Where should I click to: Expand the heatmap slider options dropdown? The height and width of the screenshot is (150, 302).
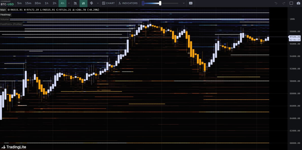point(184,3)
